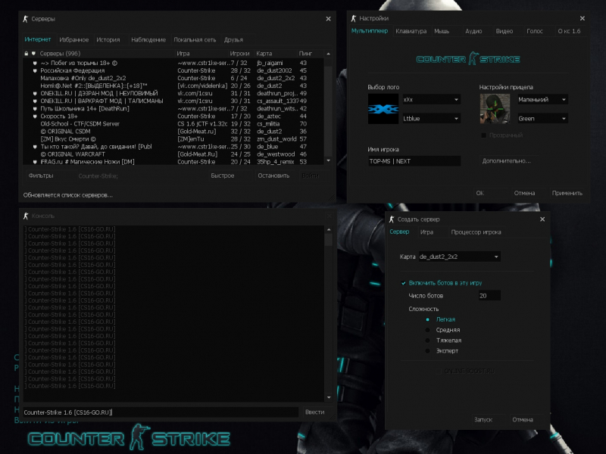
Task: Click shield icon beside Побег из тюрьмы
Action: (35, 63)
